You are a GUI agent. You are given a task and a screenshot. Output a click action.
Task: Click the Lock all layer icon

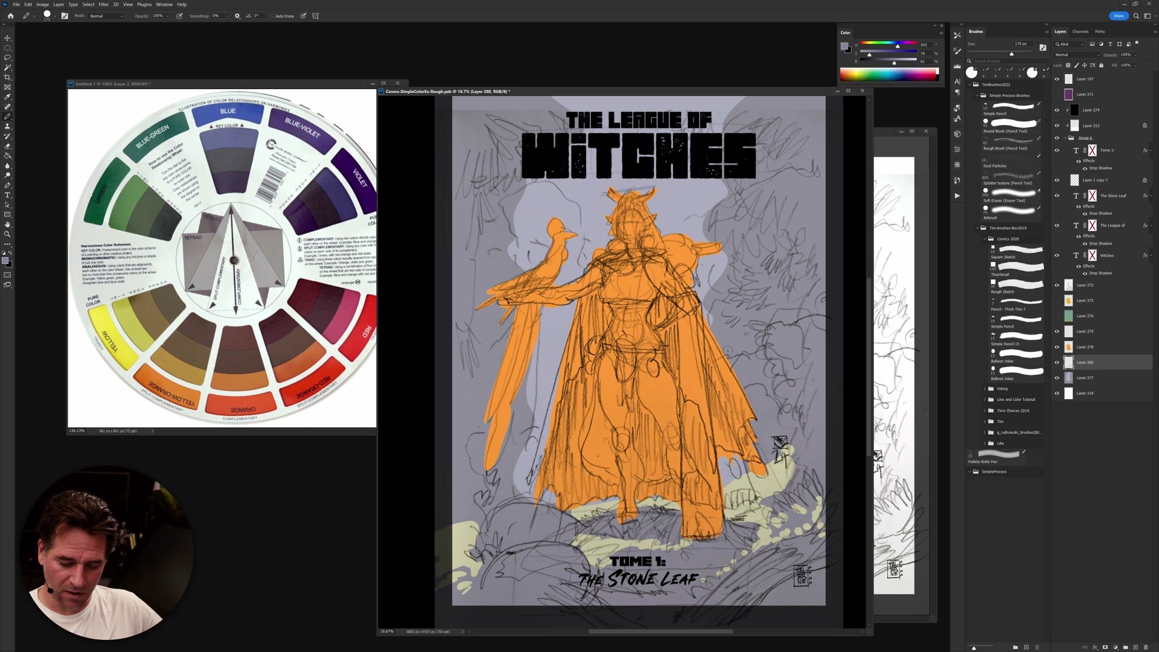coord(1101,65)
